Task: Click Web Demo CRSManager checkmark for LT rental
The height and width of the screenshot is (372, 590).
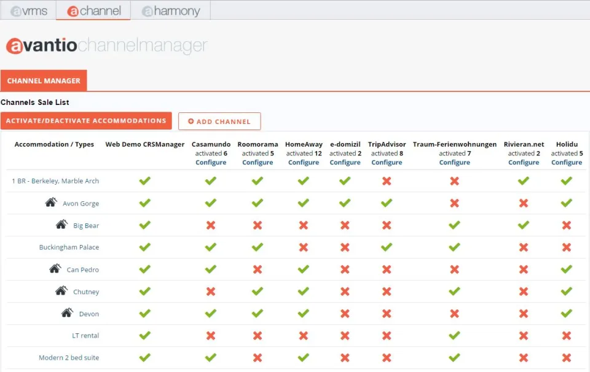Action: point(145,335)
